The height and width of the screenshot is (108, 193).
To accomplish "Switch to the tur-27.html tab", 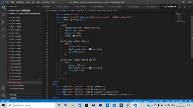I will 116,7.
